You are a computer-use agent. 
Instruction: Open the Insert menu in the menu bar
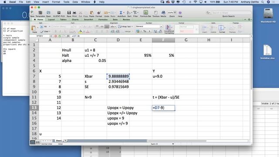(x=45, y=2)
